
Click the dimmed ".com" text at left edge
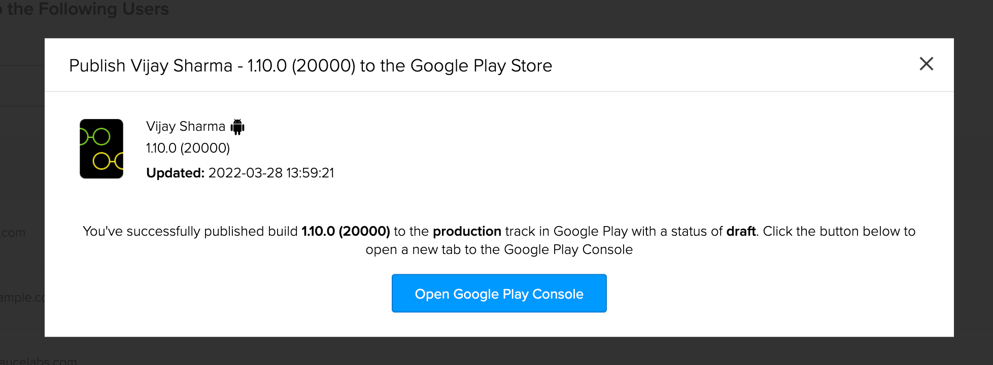point(13,233)
